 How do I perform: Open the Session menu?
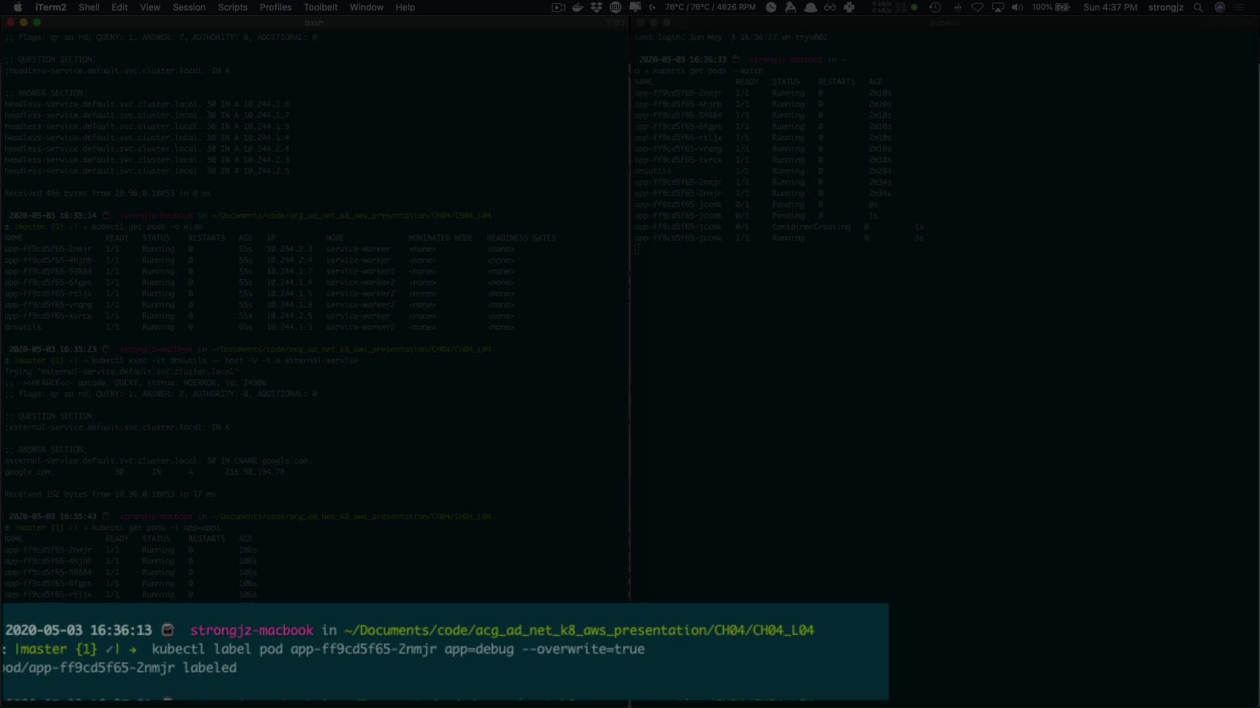pyautogui.click(x=189, y=7)
